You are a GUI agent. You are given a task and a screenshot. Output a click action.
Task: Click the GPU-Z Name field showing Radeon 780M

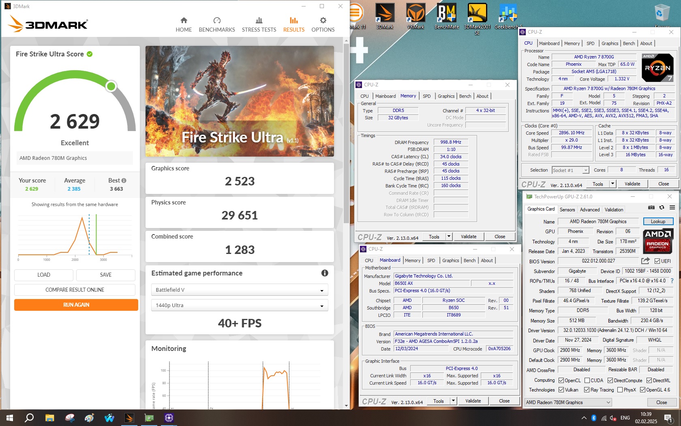pyautogui.click(x=598, y=222)
